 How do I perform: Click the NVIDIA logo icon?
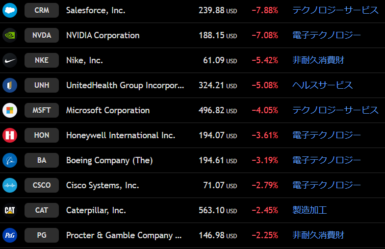[10, 35]
